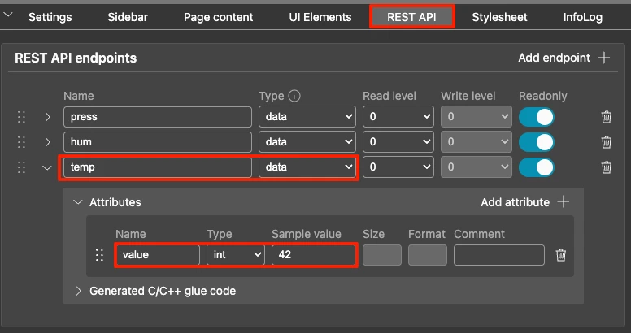Open the UI Elements tab

(320, 17)
